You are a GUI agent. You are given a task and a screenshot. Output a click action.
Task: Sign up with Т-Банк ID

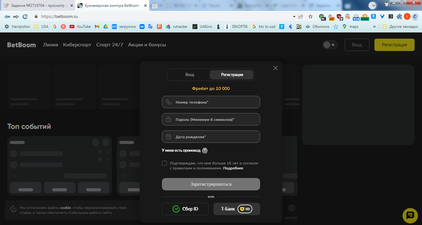[237, 209]
